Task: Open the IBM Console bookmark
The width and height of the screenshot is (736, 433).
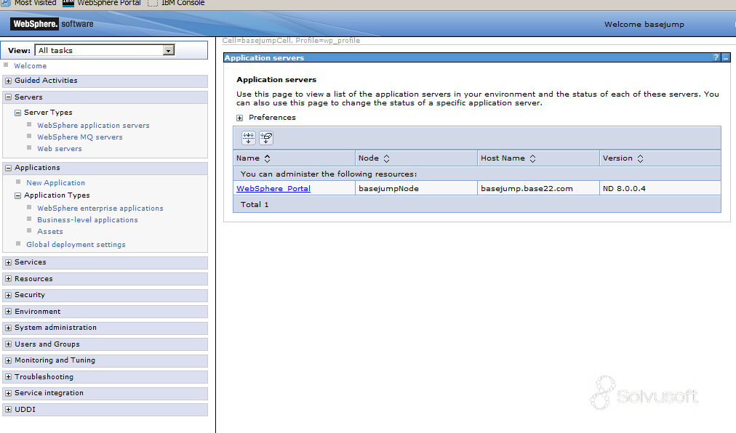Action: [x=177, y=4]
